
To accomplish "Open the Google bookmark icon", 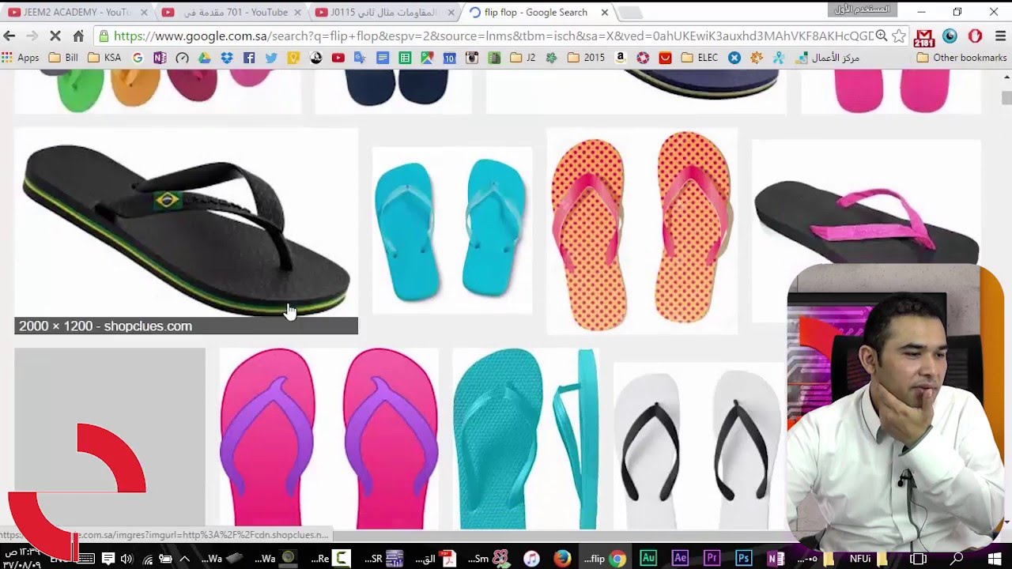I will click(x=138, y=58).
